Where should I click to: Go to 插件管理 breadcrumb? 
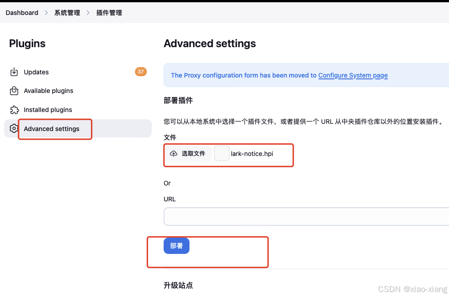[109, 13]
